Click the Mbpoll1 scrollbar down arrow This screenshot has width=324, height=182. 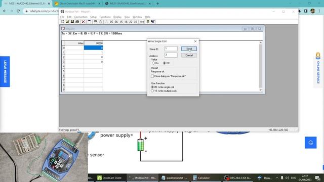click(x=261, y=90)
